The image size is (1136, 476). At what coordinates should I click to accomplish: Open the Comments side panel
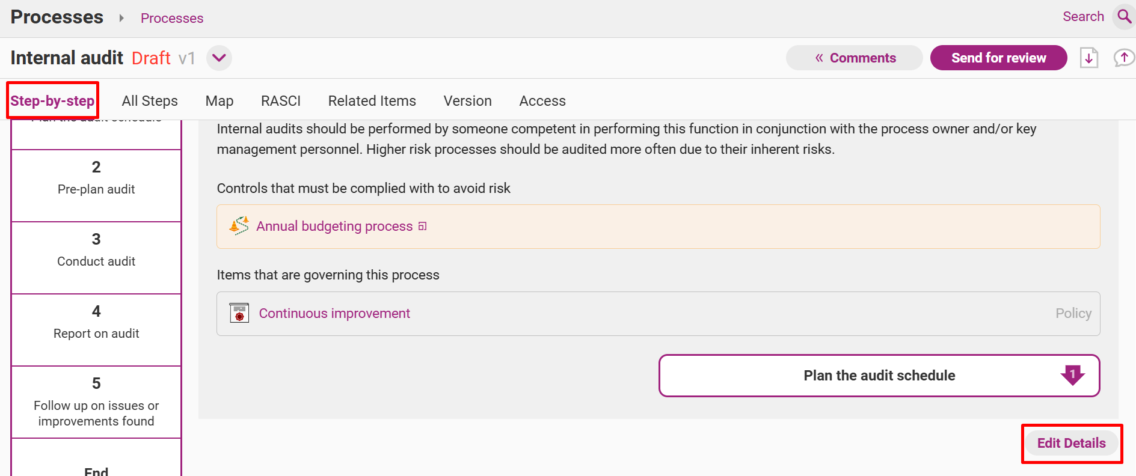[x=854, y=58]
